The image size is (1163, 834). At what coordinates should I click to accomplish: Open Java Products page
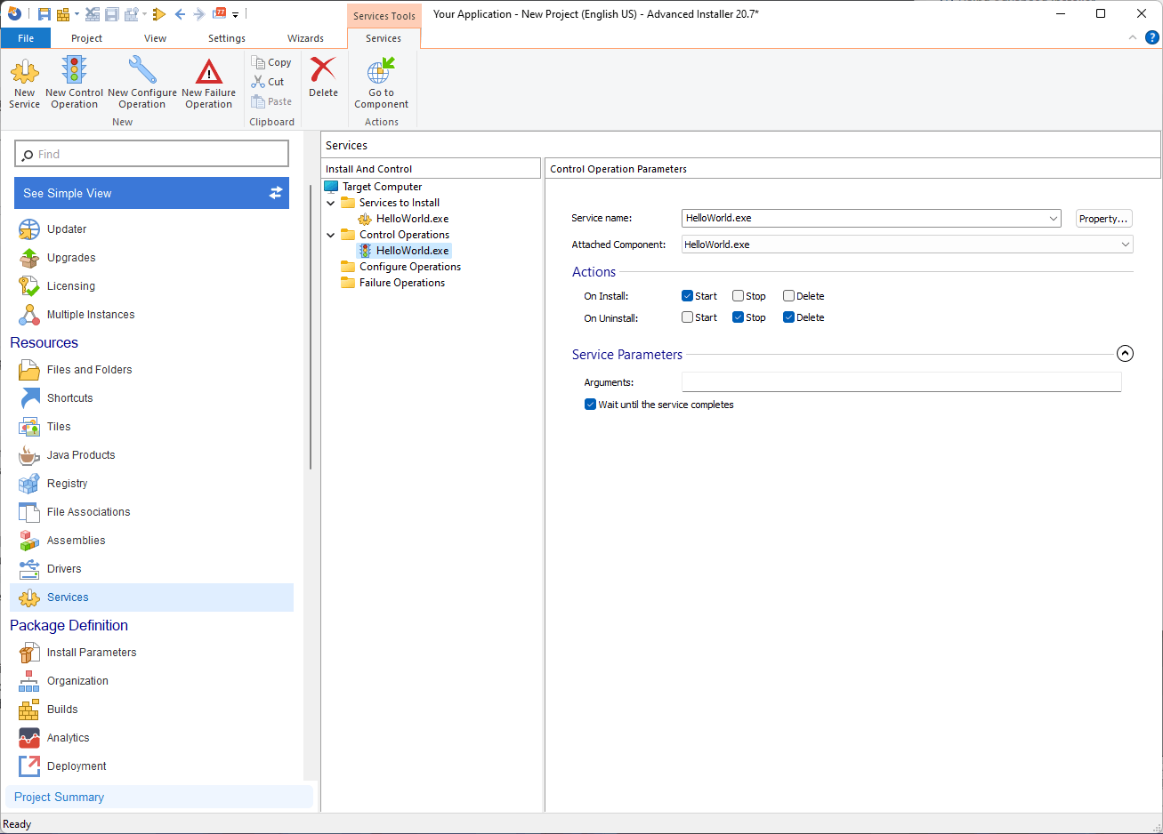pos(151,455)
